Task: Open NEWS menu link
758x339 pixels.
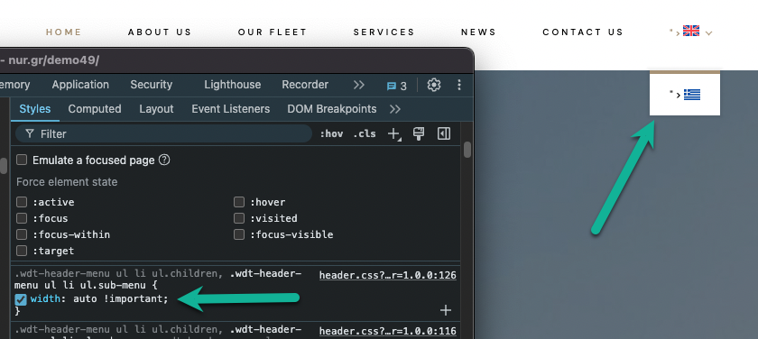Action: point(478,32)
